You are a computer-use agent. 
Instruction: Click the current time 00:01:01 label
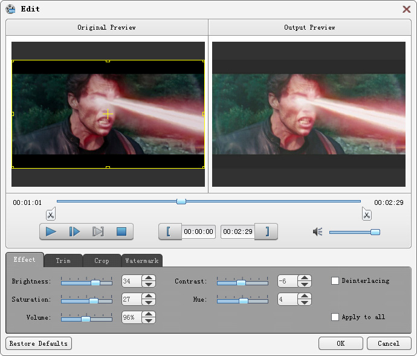coord(27,202)
